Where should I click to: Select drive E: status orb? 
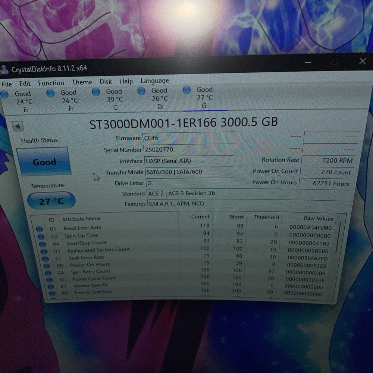(4, 94)
